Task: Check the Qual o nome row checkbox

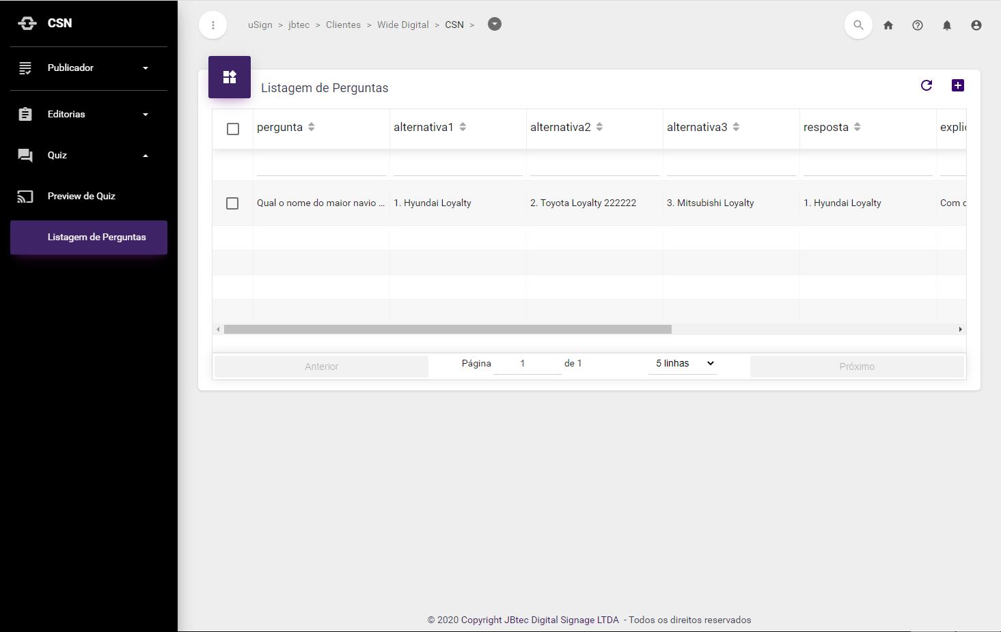Action: [232, 203]
